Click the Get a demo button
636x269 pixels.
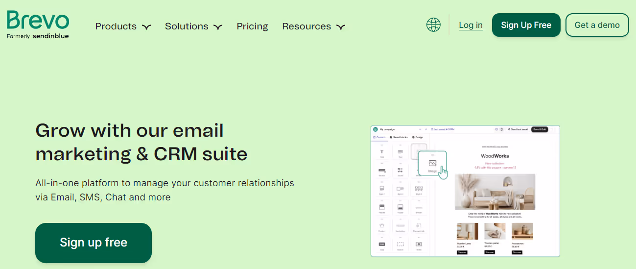click(597, 25)
